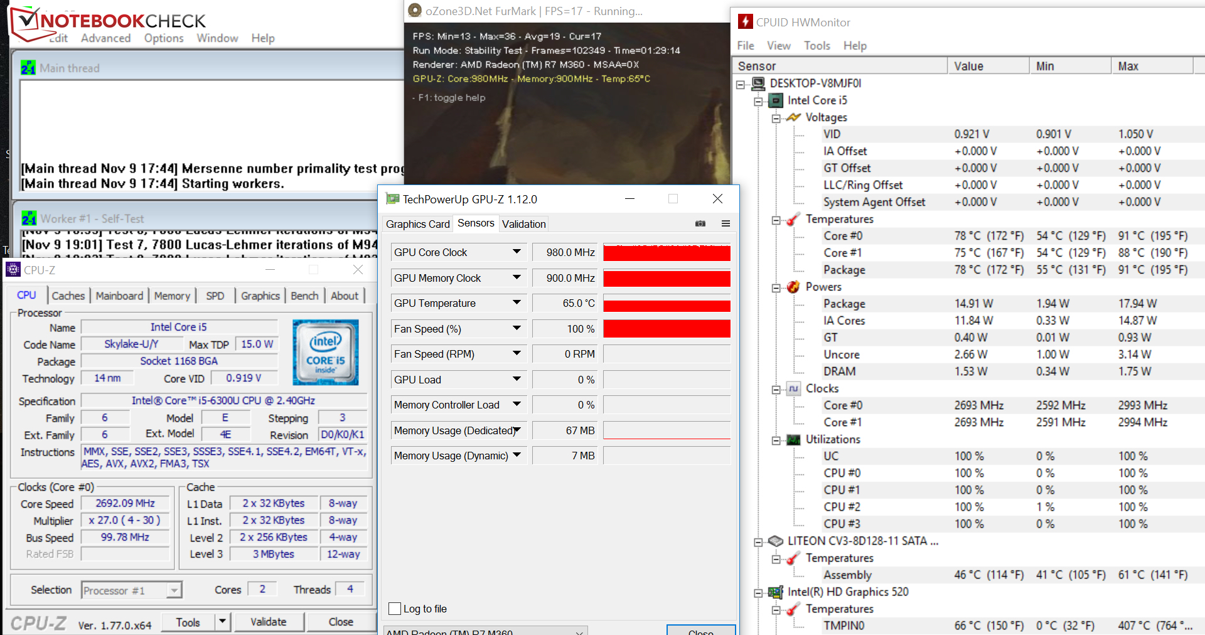Click the Clocks waveform icon in HWMonitor
1205x635 pixels.
coord(794,388)
